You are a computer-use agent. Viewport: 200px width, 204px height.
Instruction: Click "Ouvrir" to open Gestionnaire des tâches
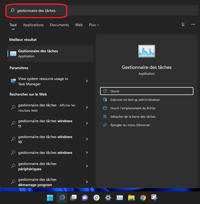point(147,91)
